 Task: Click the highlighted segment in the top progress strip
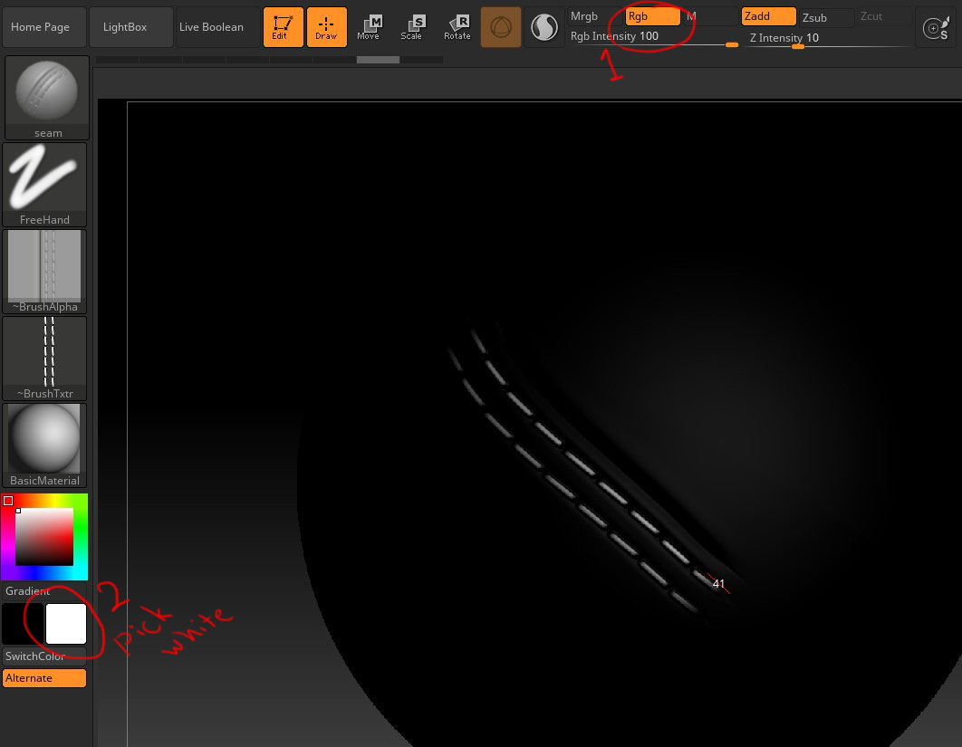click(x=378, y=60)
